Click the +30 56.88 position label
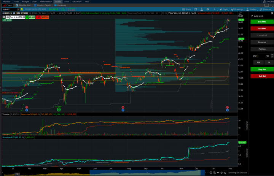This screenshot has width=274, height=176. point(7,20)
